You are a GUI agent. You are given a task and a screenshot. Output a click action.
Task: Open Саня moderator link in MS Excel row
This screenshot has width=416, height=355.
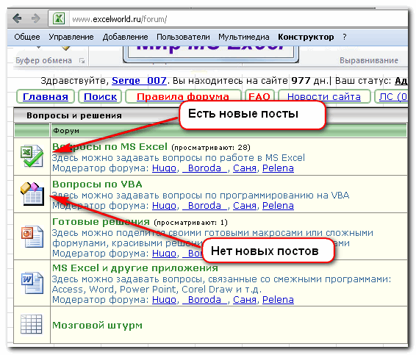(245, 168)
